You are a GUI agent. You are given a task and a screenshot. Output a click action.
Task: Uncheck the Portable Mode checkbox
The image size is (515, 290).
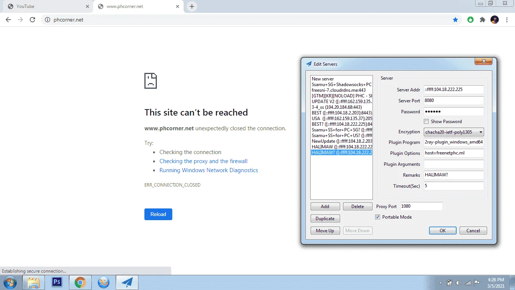pyautogui.click(x=378, y=217)
